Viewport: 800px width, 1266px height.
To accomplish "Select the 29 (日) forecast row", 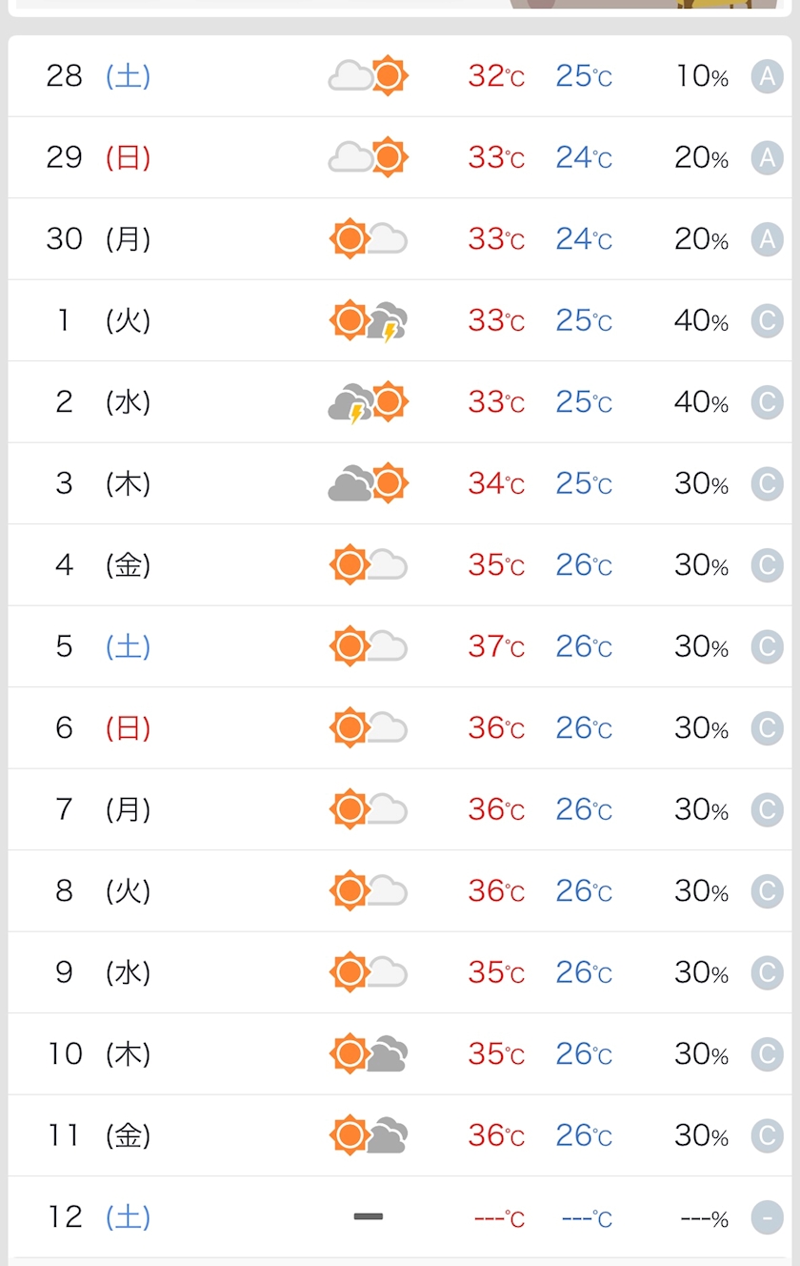I will [x=400, y=157].
